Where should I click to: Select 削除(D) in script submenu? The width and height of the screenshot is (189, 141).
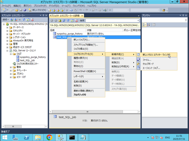(x=121, y=62)
